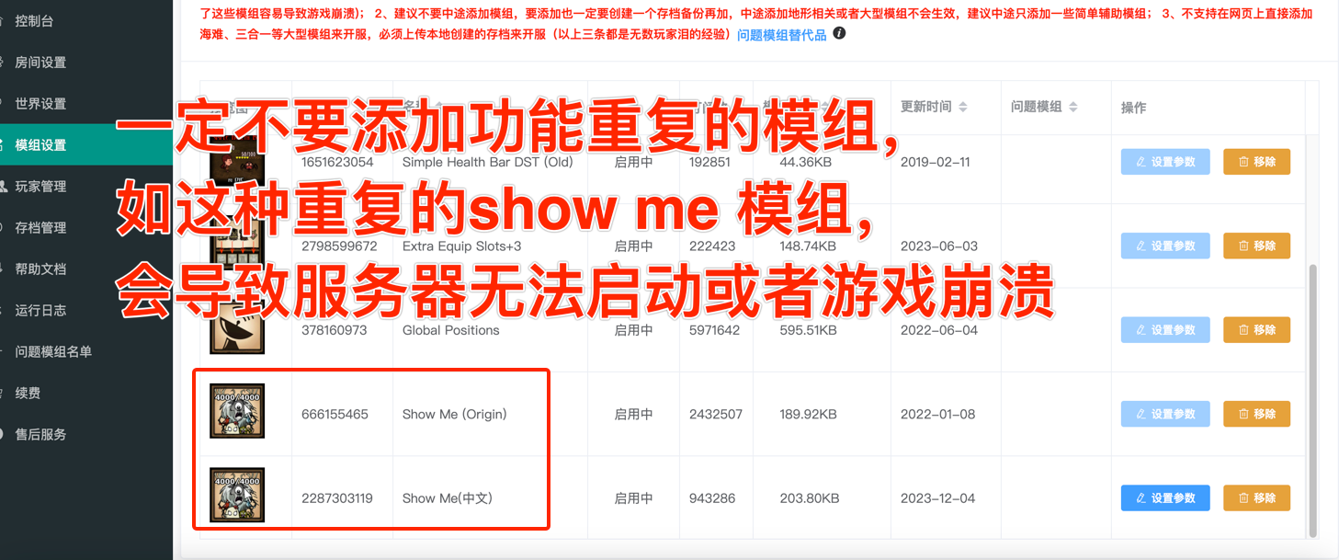The width and height of the screenshot is (1339, 560).
Task: Click the pencil icon in Show Me(中文) row
Action: pos(1141,498)
